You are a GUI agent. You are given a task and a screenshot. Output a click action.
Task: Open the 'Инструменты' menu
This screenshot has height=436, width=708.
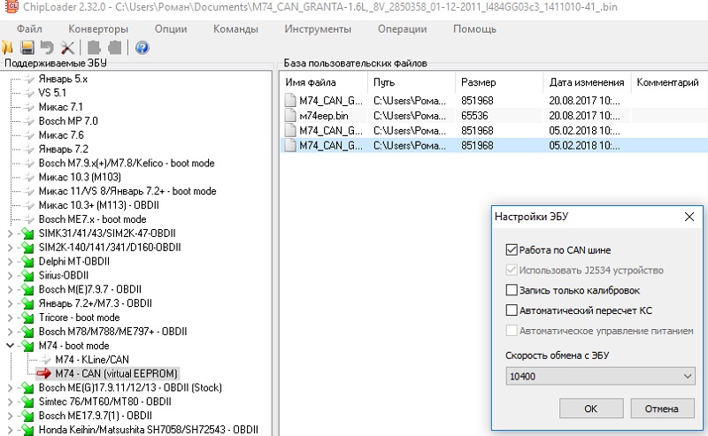click(316, 28)
